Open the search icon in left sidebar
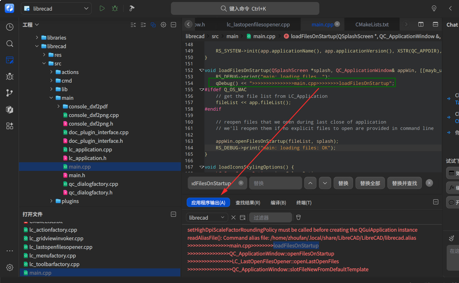This screenshot has height=283, width=459. [x=10, y=44]
